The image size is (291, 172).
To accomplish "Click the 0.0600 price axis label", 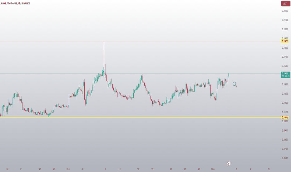I will pyautogui.click(x=285, y=158).
